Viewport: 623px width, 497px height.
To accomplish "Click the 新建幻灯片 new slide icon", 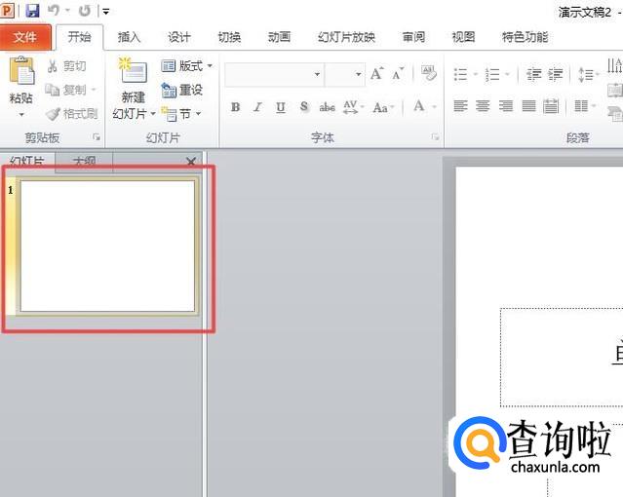I will (x=133, y=71).
